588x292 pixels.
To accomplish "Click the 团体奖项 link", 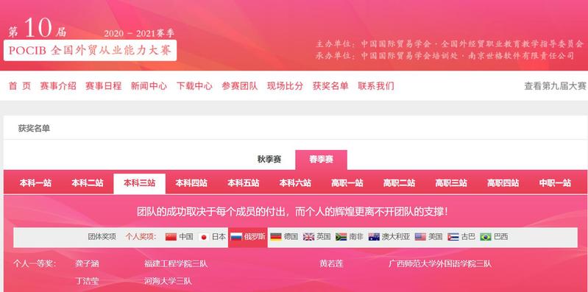I will [102, 237].
